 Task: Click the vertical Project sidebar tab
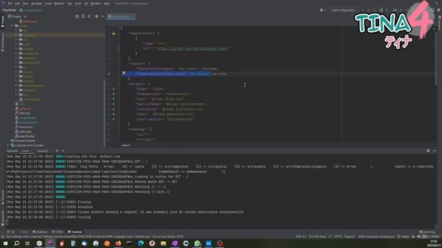tap(3, 21)
